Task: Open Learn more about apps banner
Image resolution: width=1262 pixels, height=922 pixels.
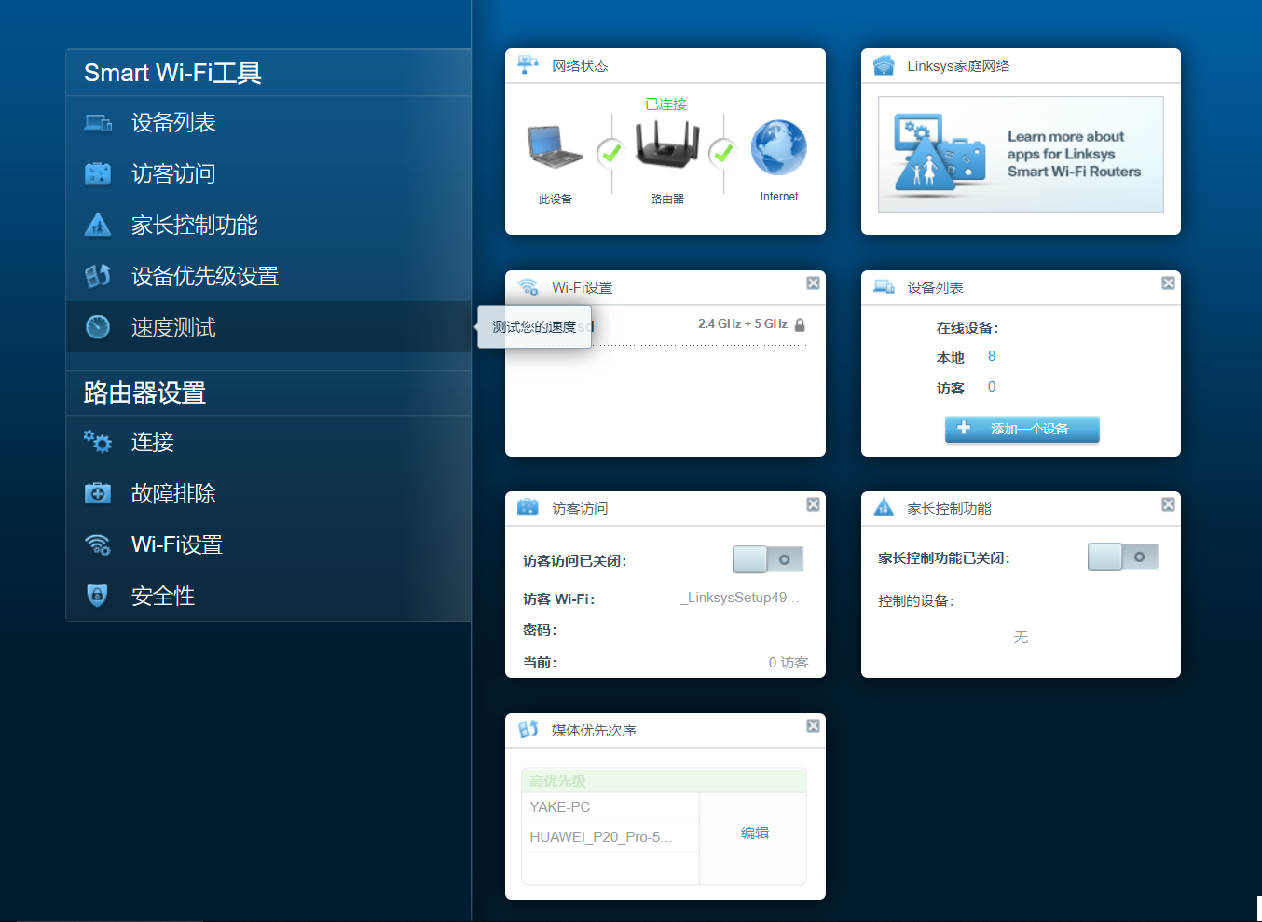Action: [x=1021, y=154]
